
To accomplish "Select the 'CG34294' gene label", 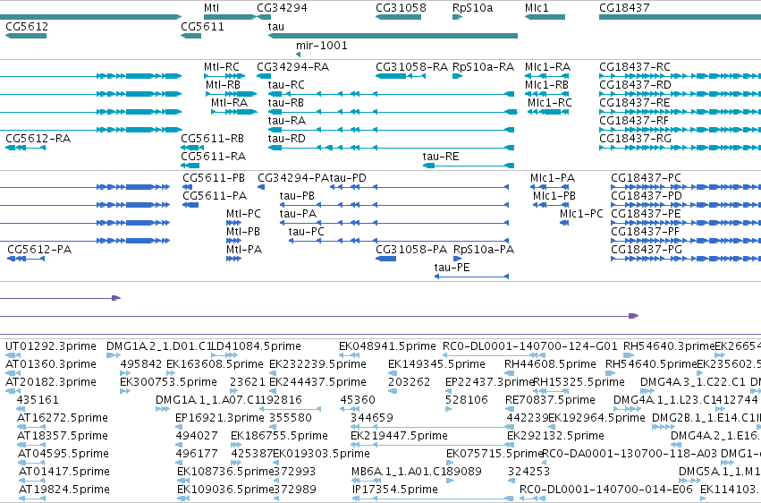I will point(282,8).
